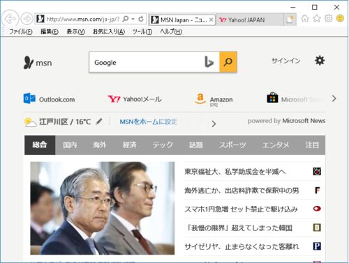Send feedback via the smiley face icon

tap(340, 18)
